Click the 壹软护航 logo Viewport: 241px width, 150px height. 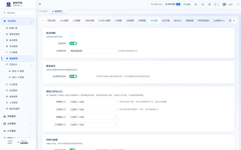9,4
